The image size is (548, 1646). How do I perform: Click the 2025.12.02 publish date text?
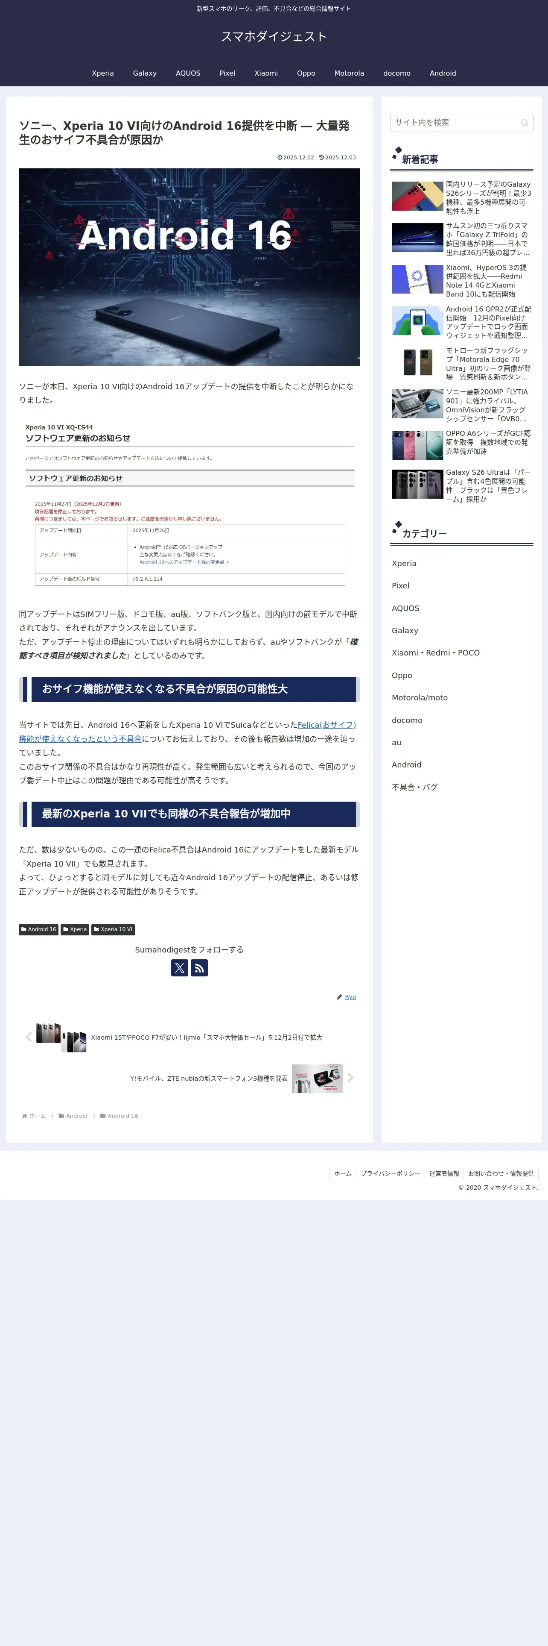(299, 157)
